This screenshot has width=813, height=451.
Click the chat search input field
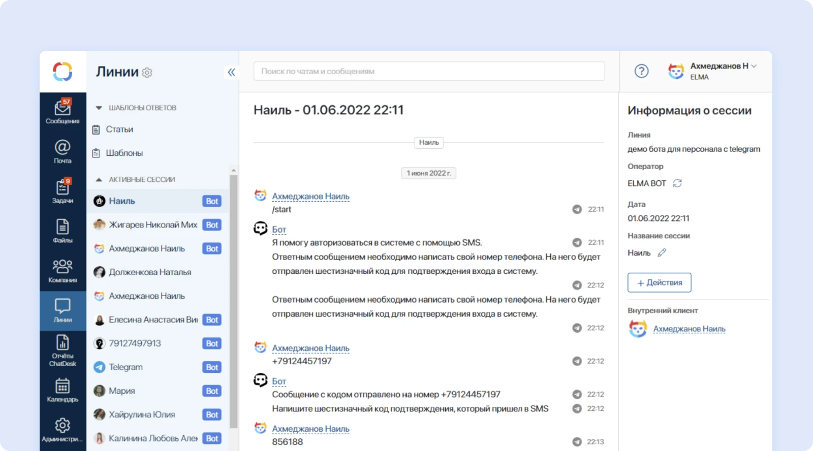point(429,72)
